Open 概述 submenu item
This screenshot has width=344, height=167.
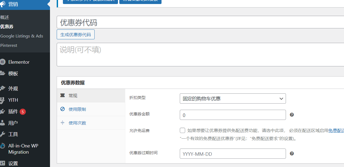coord(5,17)
